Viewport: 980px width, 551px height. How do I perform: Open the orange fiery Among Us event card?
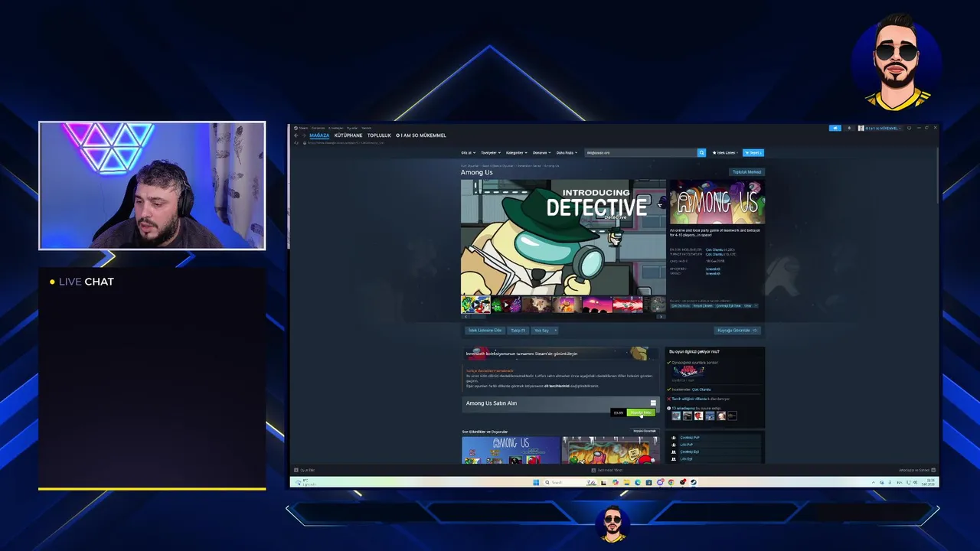pyautogui.click(x=610, y=450)
